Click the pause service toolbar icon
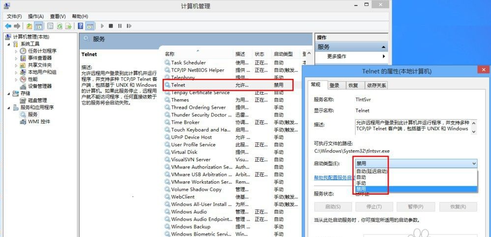 click(x=120, y=26)
